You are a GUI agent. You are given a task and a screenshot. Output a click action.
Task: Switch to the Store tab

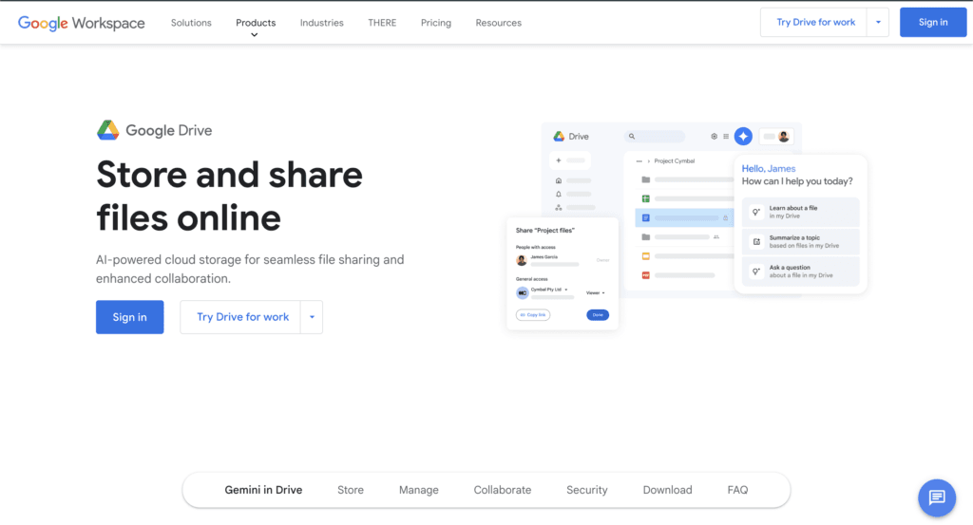click(351, 490)
